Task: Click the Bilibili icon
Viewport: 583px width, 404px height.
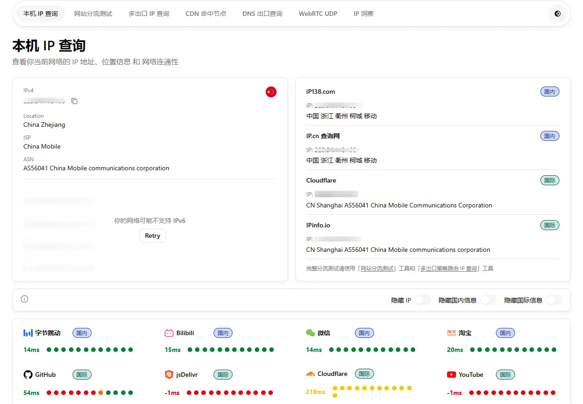Action: tap(170, 333)
